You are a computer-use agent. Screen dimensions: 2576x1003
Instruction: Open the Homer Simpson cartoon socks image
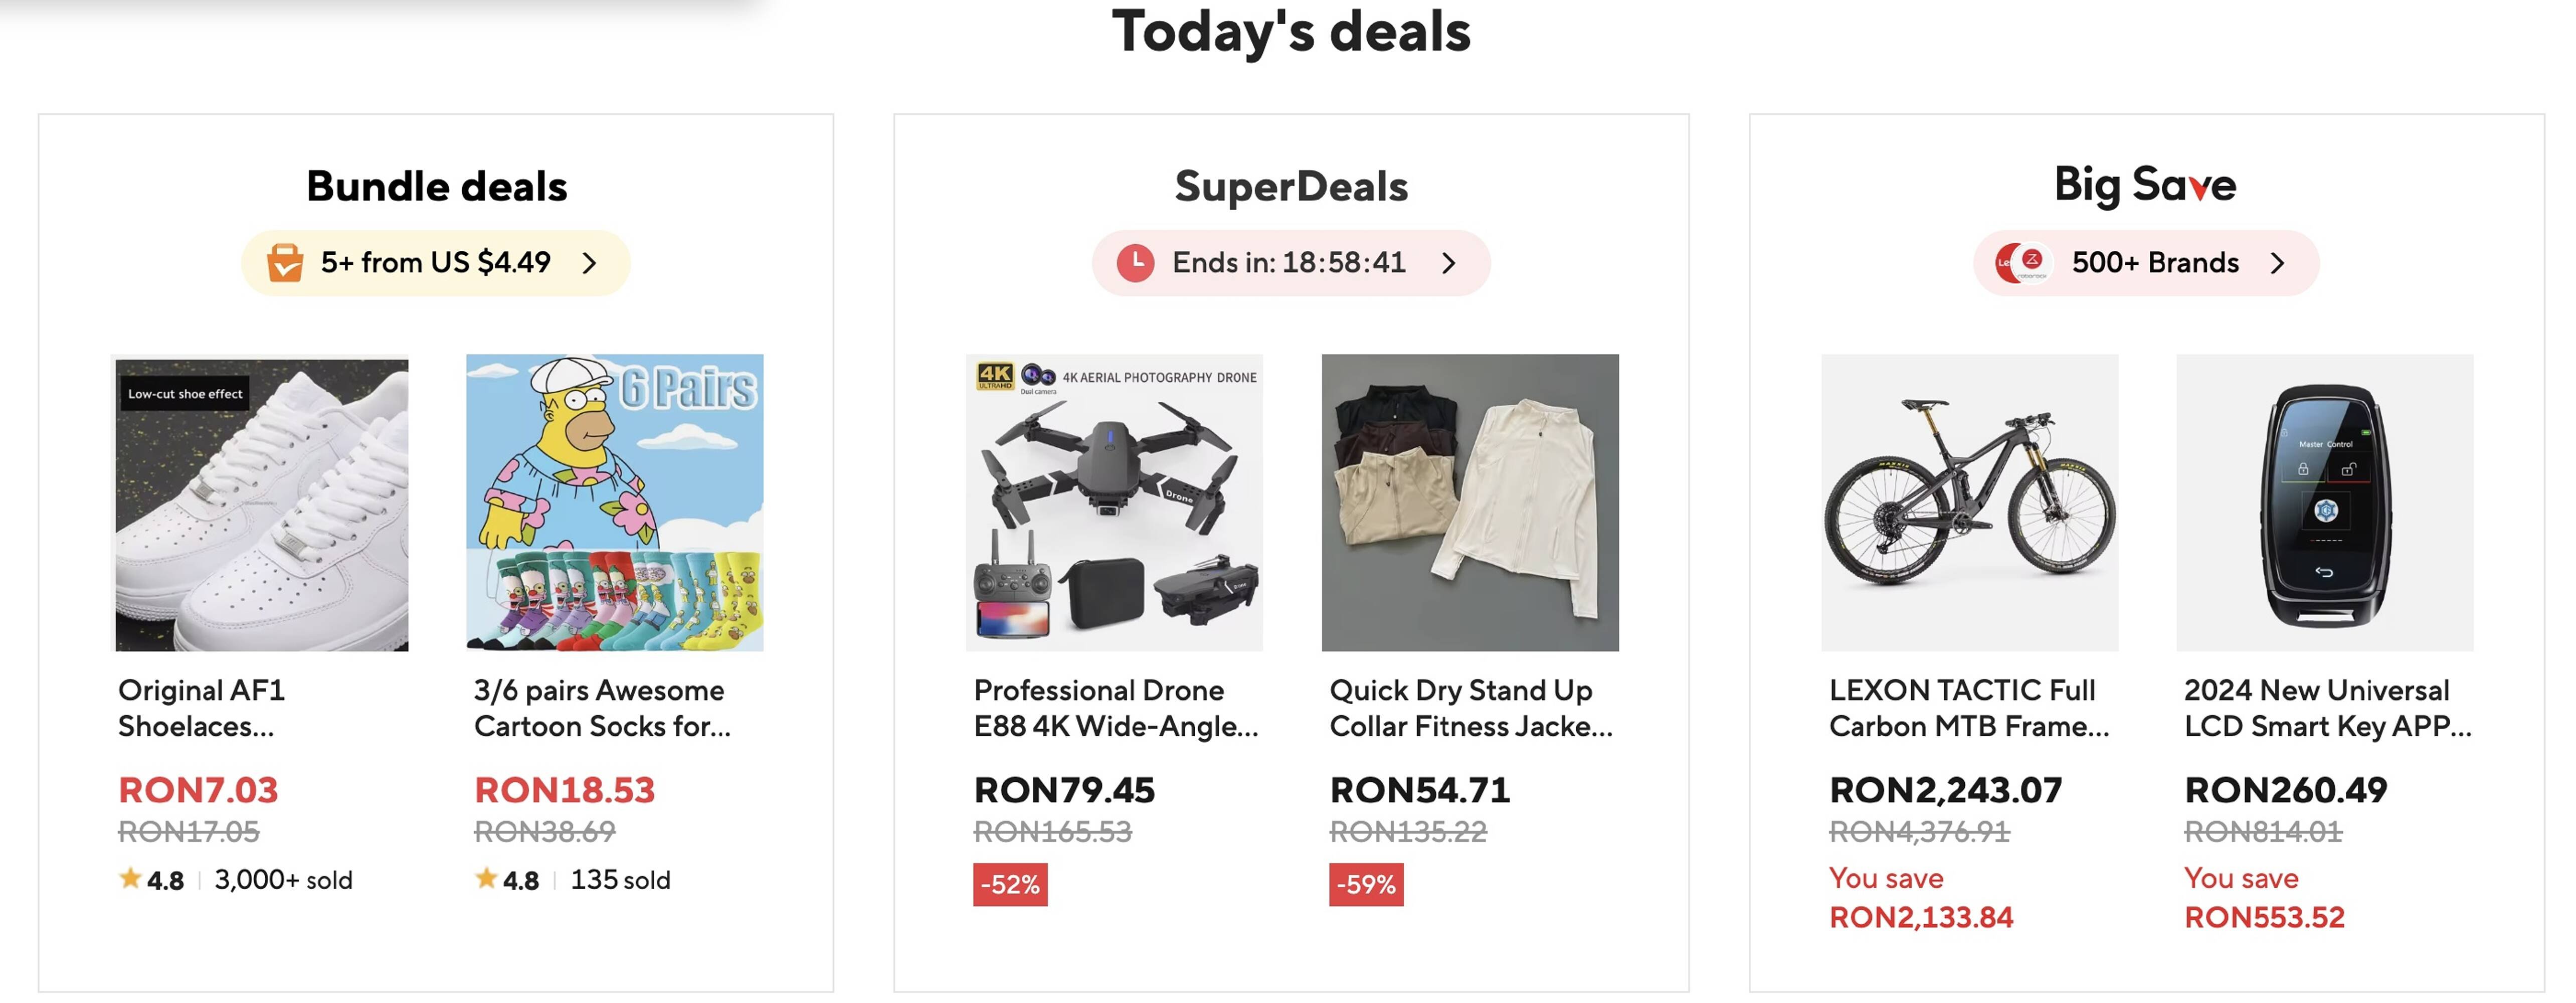pos(614,503)
